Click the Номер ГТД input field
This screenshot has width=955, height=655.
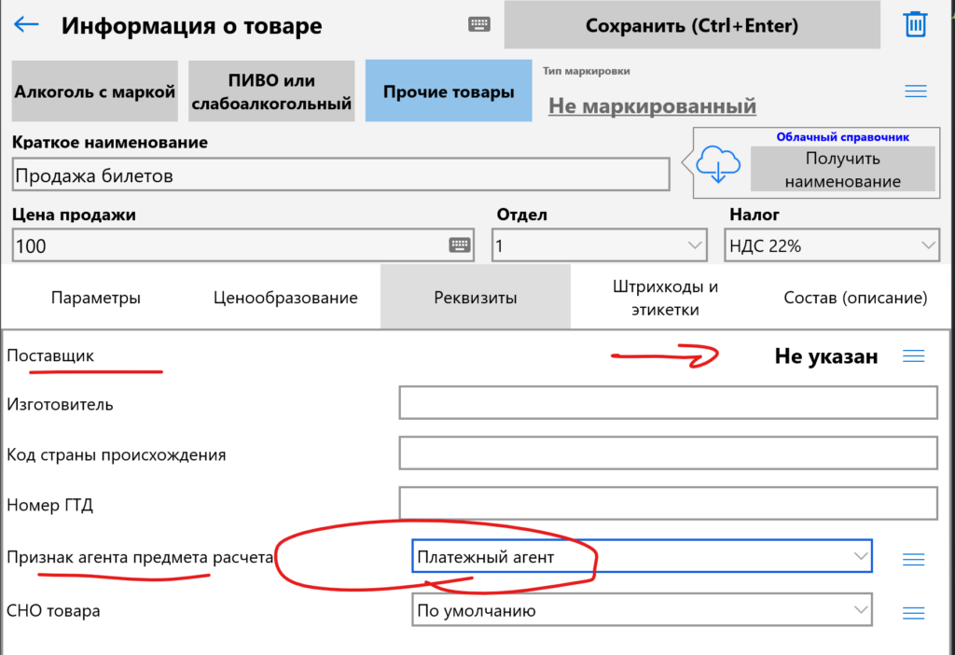[668, 503]
